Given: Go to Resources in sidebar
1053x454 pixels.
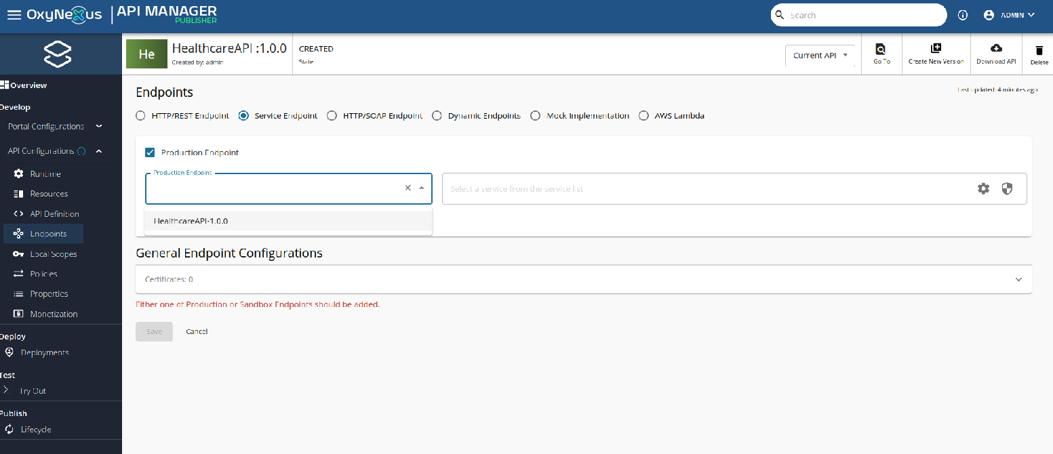Looking at the screenshot, I should tap(49, 194).
